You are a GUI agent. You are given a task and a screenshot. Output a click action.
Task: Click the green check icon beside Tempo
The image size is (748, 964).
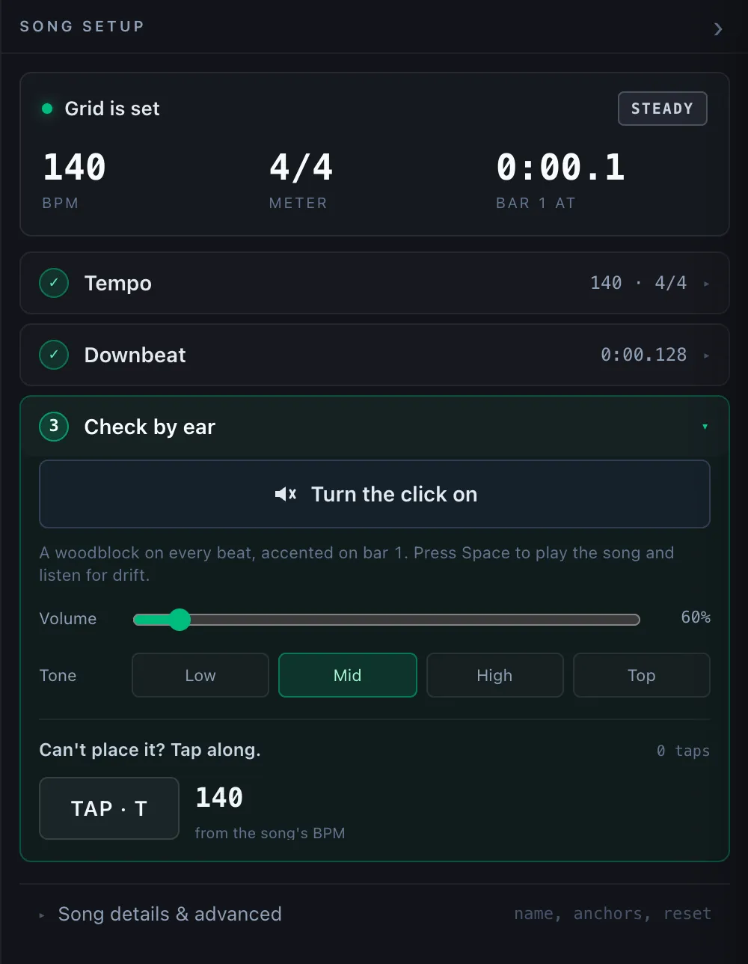pyautogui.click(x=54, y=283)
